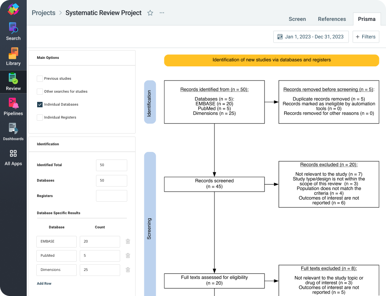Open the Jan 1 - Dec 31 date range picker
The image size is (386, 296).
[310, 37]
